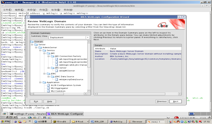Click the WLI Common document icon
212x124 pixels.
coord(48,91)
